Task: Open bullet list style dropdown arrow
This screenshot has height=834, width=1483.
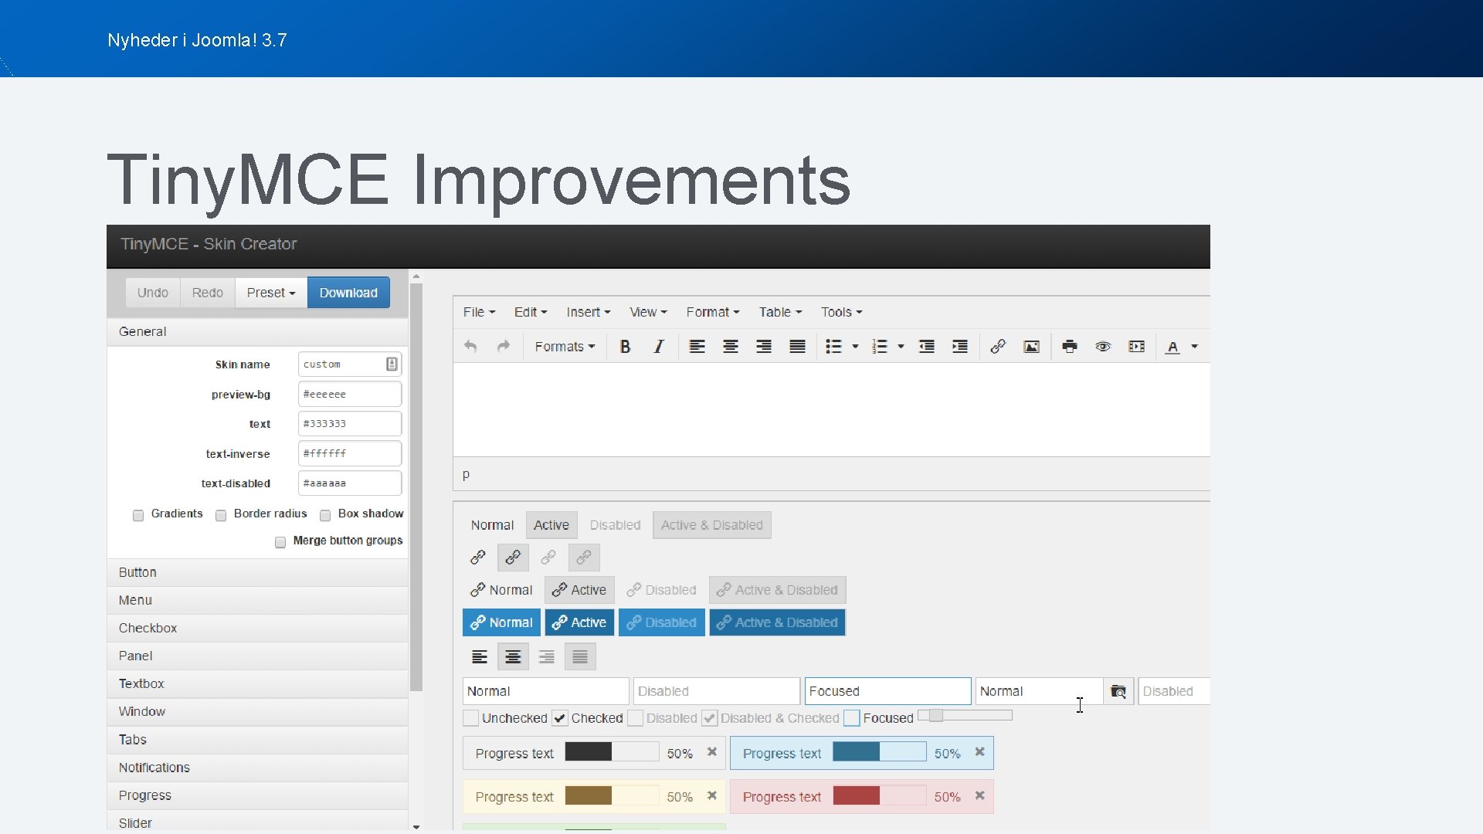Action: [x=855, y=347]
